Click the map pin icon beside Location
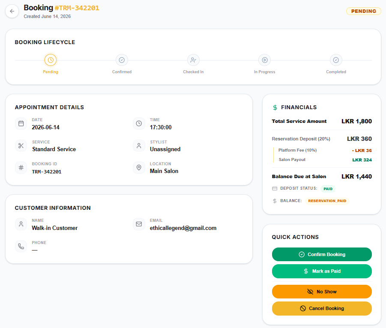Screen dimensions: 386x328 pyautogui.click(x=139, y=167)
